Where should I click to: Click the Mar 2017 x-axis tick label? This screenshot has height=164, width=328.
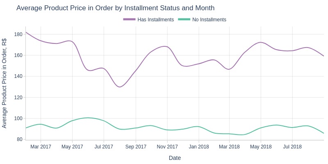click(x=41, y=147)
